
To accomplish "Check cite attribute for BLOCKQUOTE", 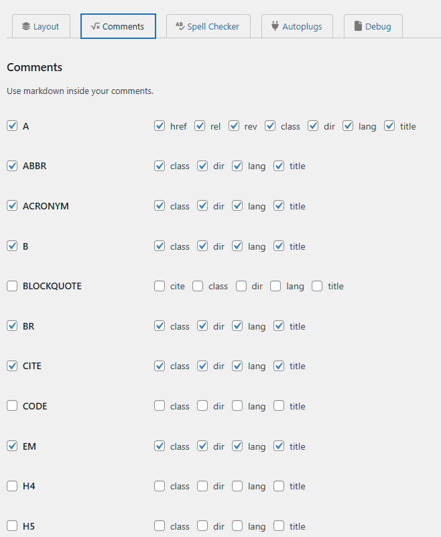I will pyautogui.click(x=160, y=286).
